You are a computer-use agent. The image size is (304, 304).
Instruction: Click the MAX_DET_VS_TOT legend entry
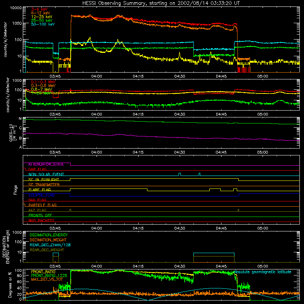click(47, 279)
